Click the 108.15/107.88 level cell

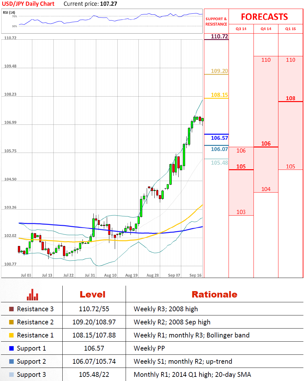(94, 335)
